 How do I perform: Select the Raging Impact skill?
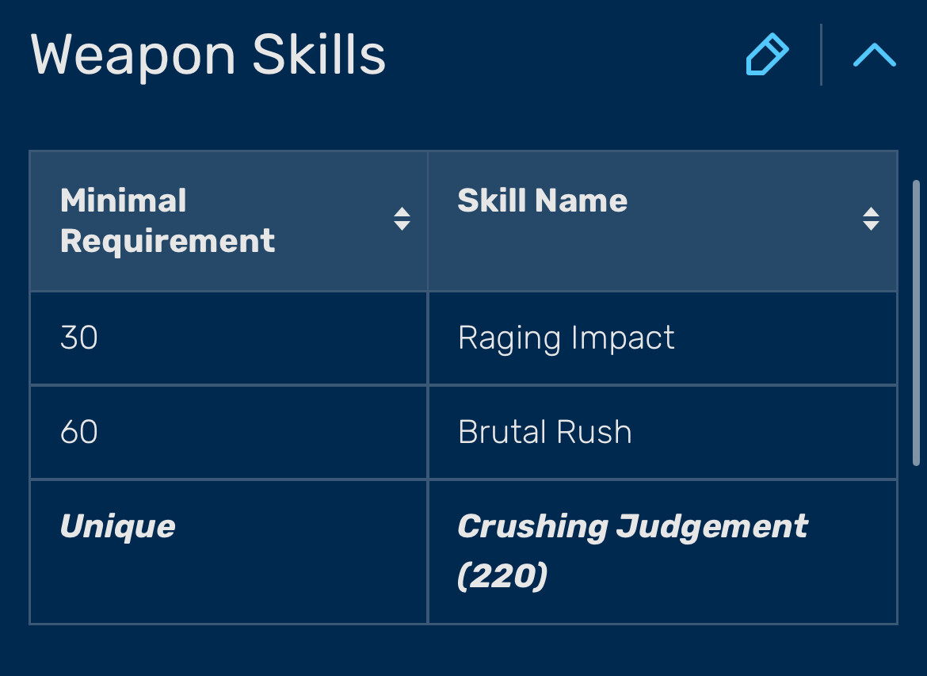(x=566, y=338)
